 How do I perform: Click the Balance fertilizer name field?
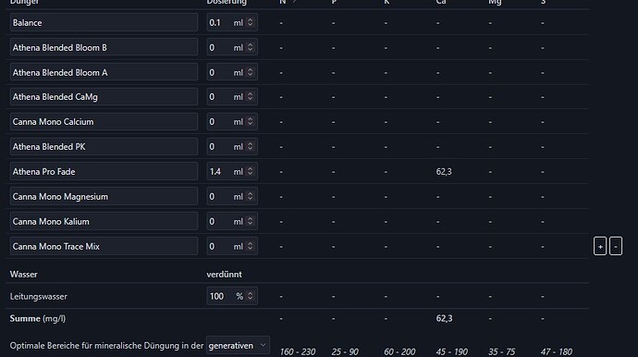tap(104, 23)
